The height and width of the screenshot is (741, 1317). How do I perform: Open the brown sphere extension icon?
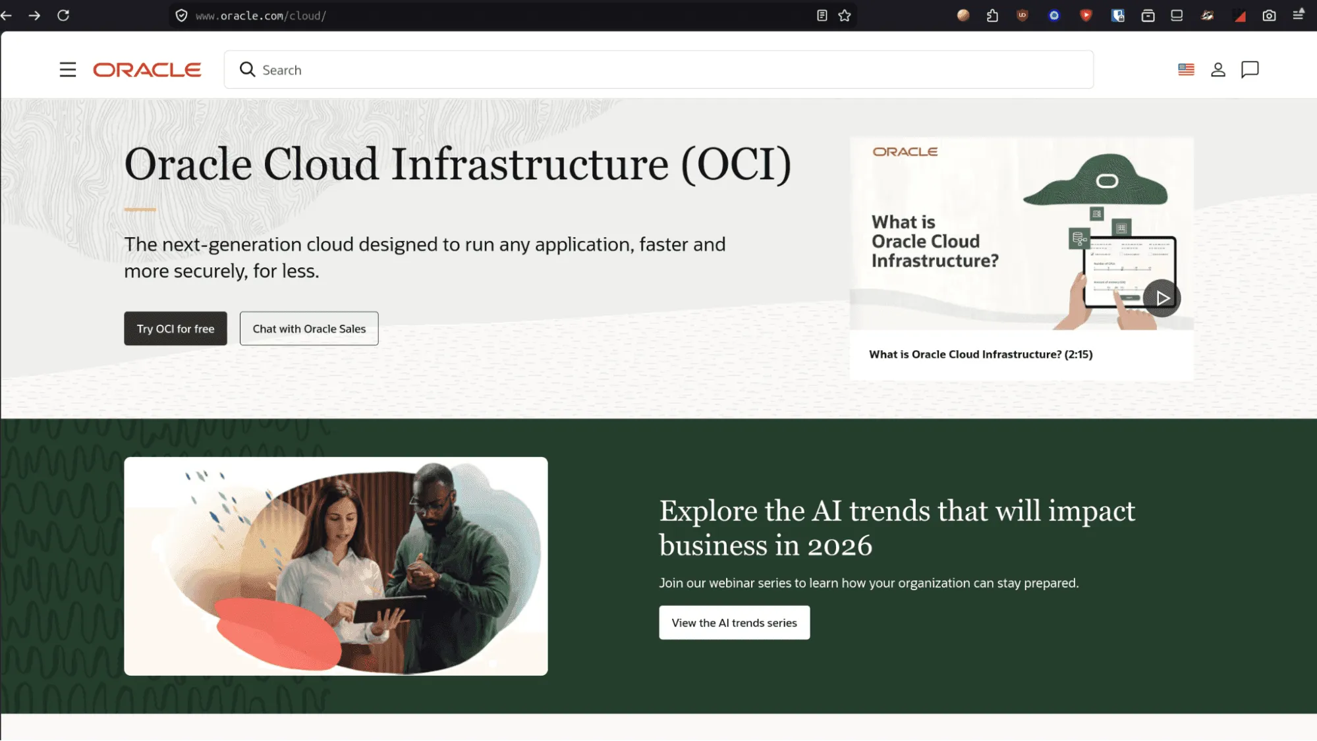963,15
